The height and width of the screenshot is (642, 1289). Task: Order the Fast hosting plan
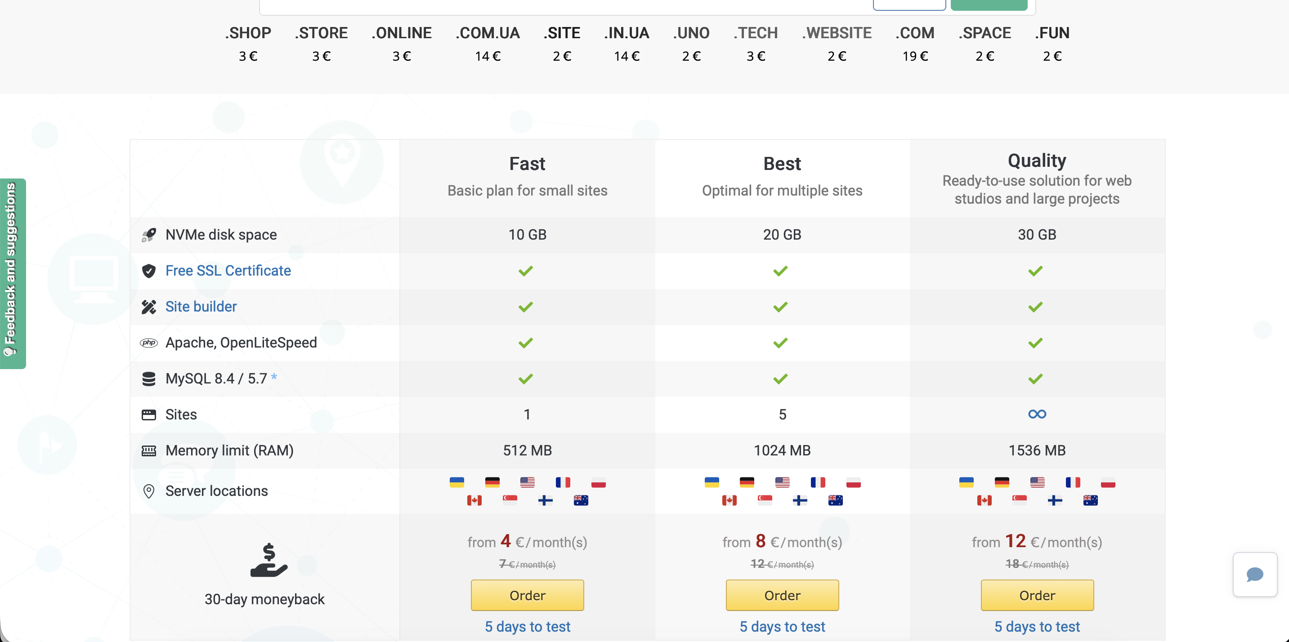pos(527,595)
